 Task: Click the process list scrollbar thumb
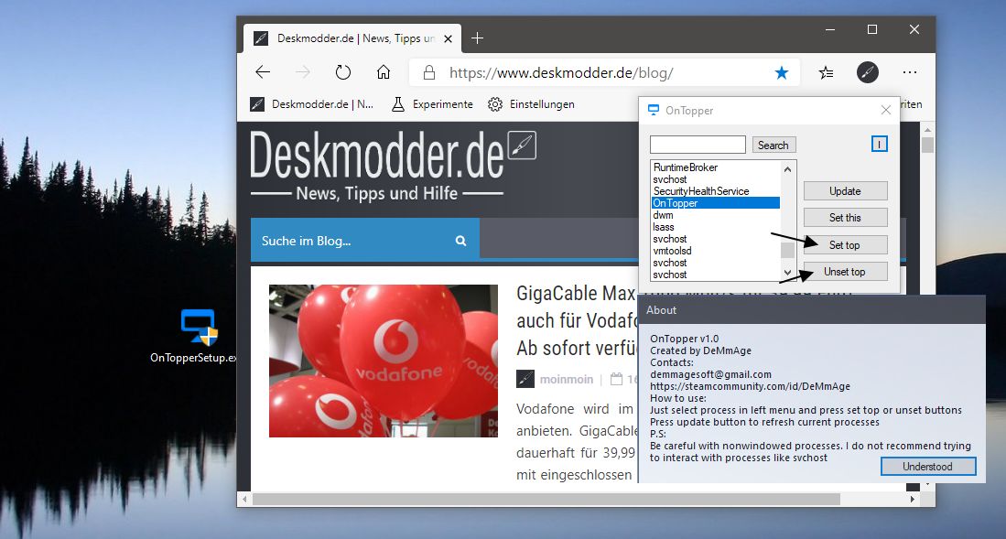point(788,250)
